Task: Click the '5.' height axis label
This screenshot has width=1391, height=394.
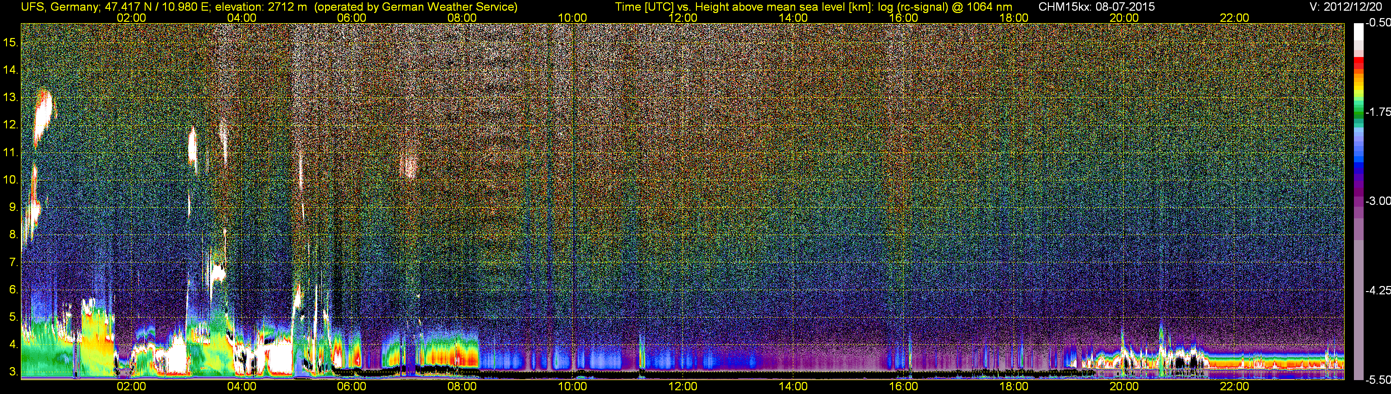Action: (13, 317)
